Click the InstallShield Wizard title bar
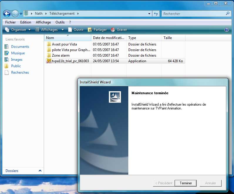The width and height of the screenshot is (234, 194). 153,82
